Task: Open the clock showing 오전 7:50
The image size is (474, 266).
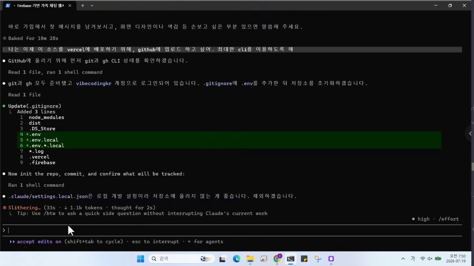Action: [458, 256]
